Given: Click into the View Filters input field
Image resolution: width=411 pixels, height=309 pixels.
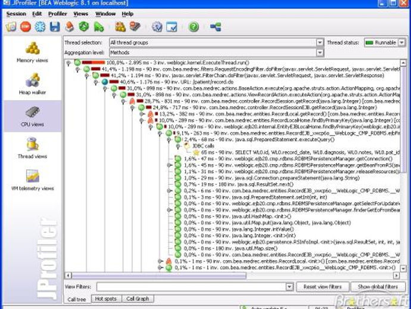Looking at the screenshot, I should coord(191,287).
